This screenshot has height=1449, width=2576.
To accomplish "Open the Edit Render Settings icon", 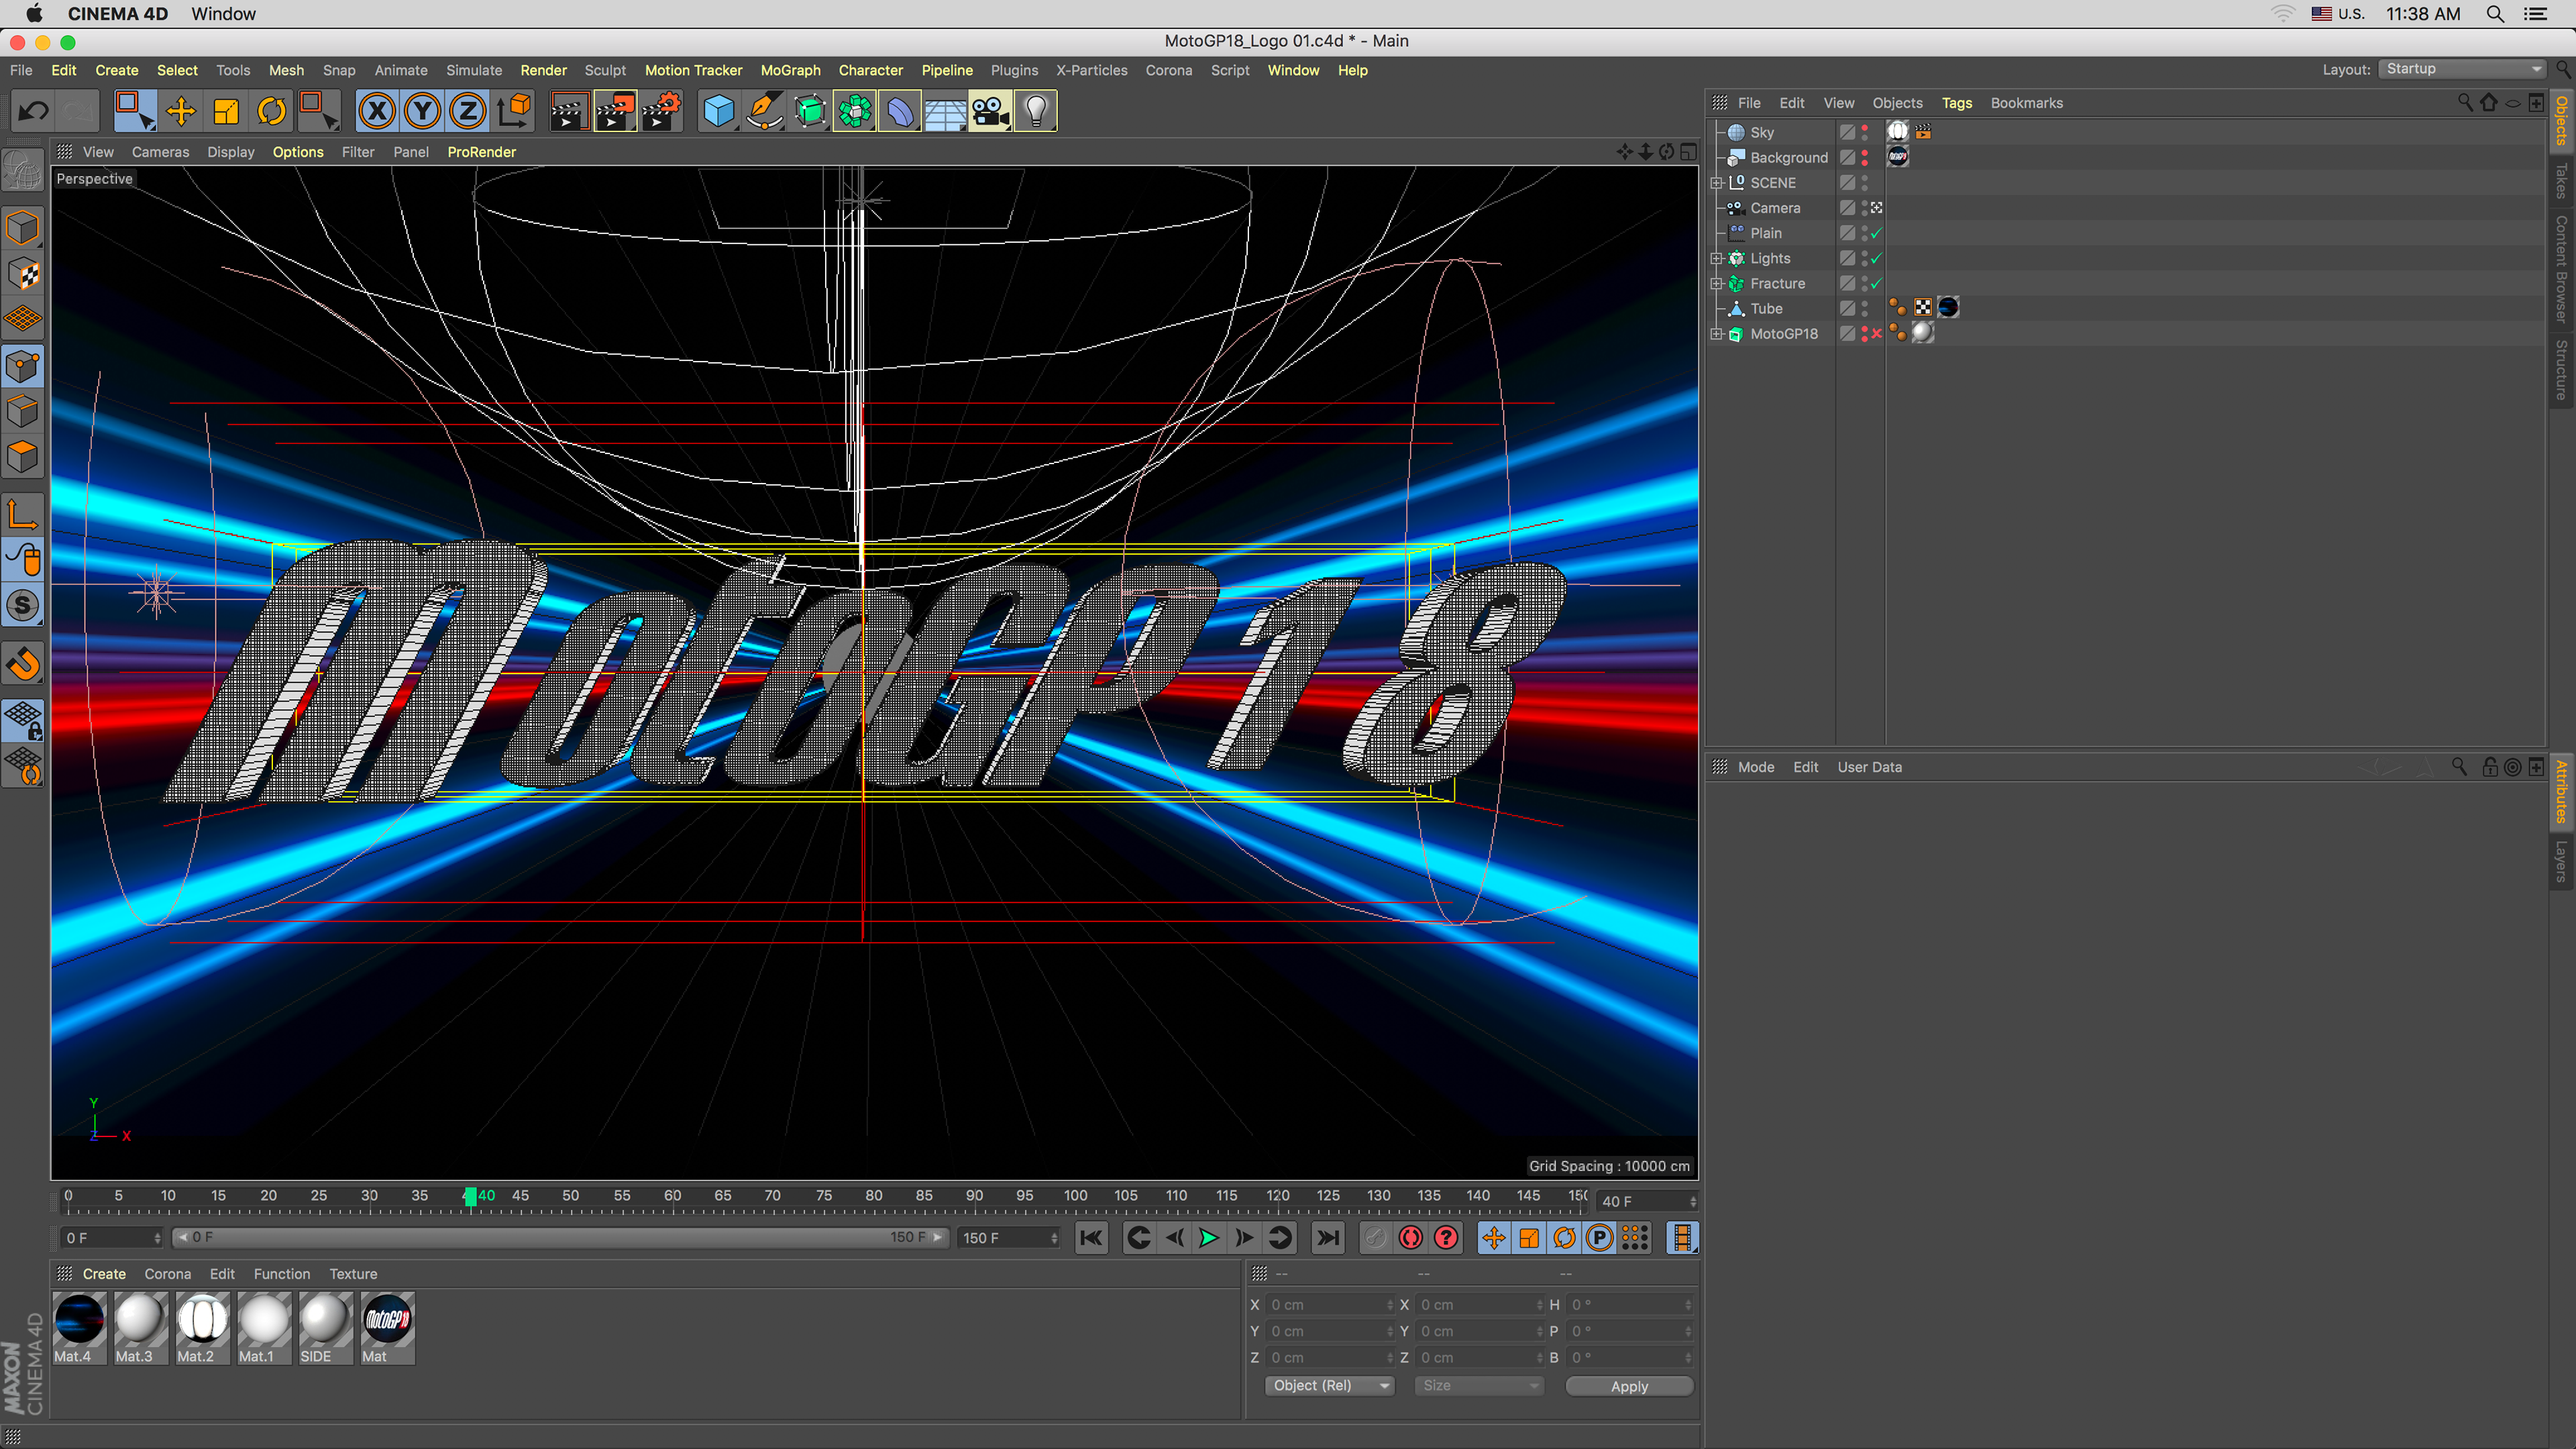I will (661, 111).
